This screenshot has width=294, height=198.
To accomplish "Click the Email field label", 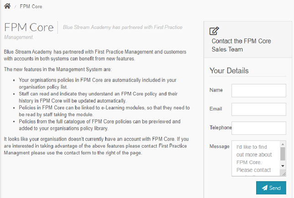I will coord(215,109).
